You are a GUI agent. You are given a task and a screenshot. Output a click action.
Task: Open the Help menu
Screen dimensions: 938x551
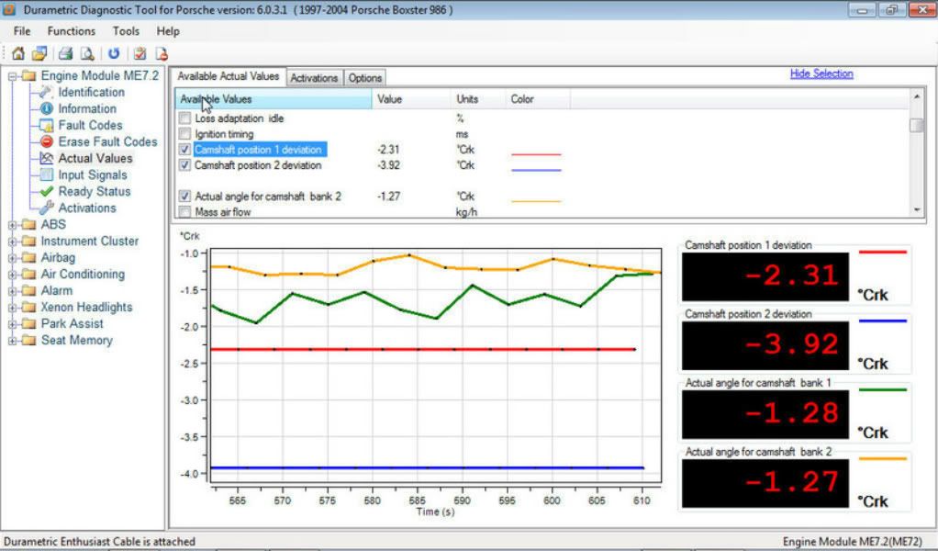[x=168, y=31]
